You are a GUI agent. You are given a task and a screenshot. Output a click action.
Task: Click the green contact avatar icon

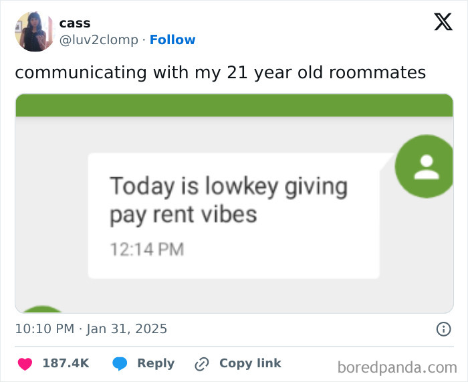tap(426, 167)
